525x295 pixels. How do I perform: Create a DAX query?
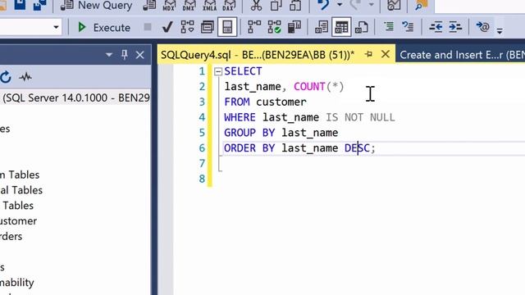click(x=229, y=5)
